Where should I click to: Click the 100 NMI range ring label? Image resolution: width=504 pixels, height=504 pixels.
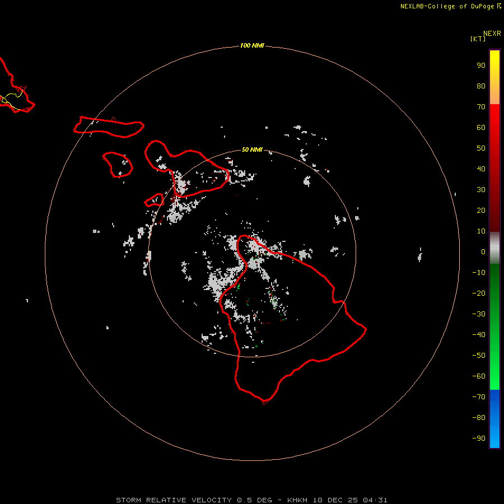(252, 46)
